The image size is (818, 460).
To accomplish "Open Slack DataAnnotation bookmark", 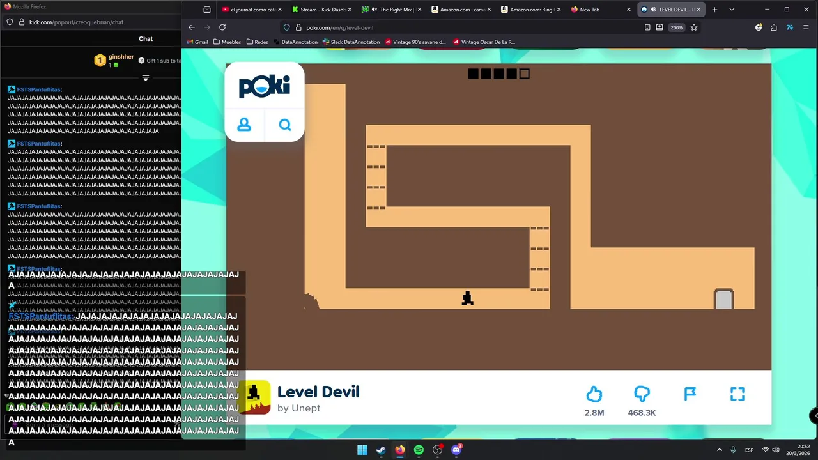I will 351,42.
